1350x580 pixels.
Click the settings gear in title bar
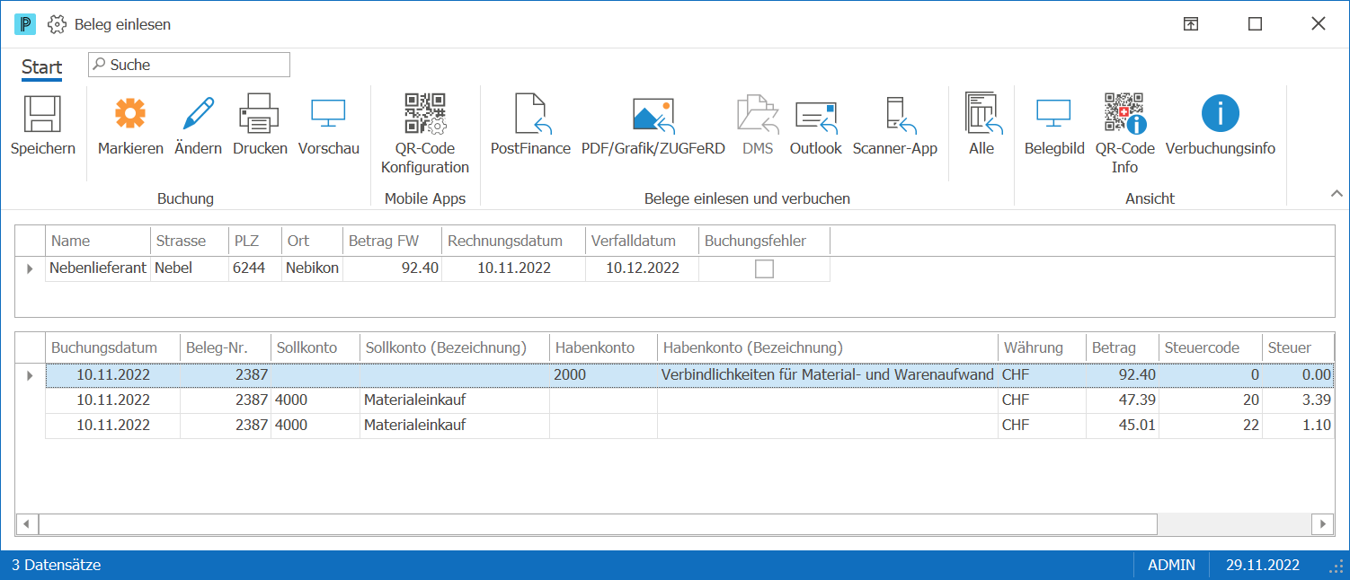[57, 24]
